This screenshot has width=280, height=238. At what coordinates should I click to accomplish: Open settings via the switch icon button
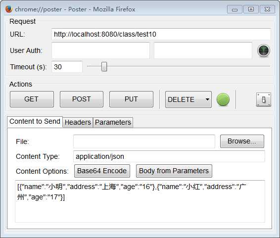click(264, 99)
